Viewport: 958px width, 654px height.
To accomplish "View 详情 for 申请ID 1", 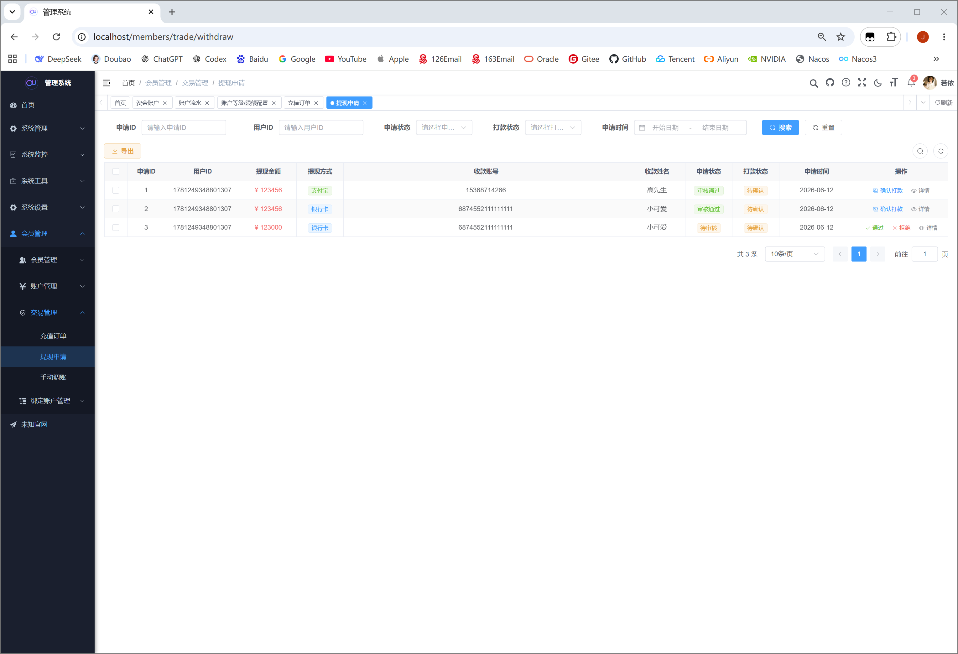I will pyautogui.click(x=920, y=190).
